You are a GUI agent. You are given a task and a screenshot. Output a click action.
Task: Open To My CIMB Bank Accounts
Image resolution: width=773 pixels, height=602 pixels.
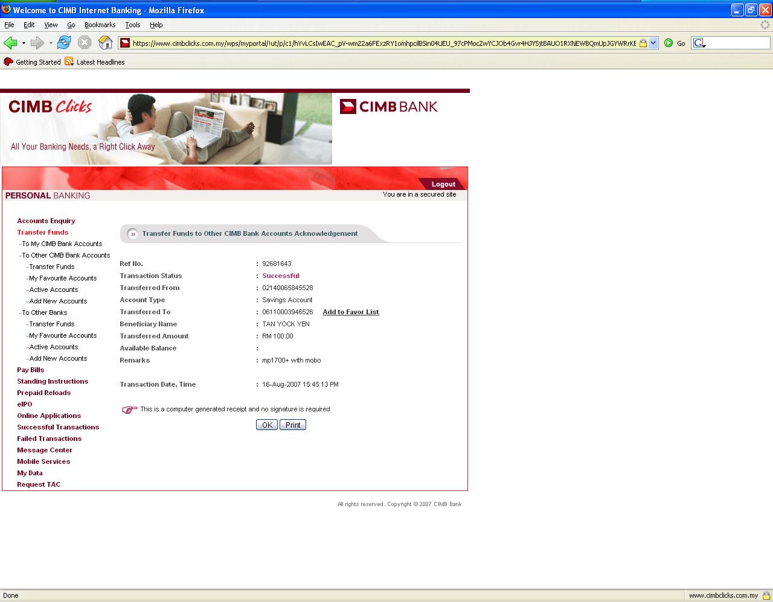62,244
